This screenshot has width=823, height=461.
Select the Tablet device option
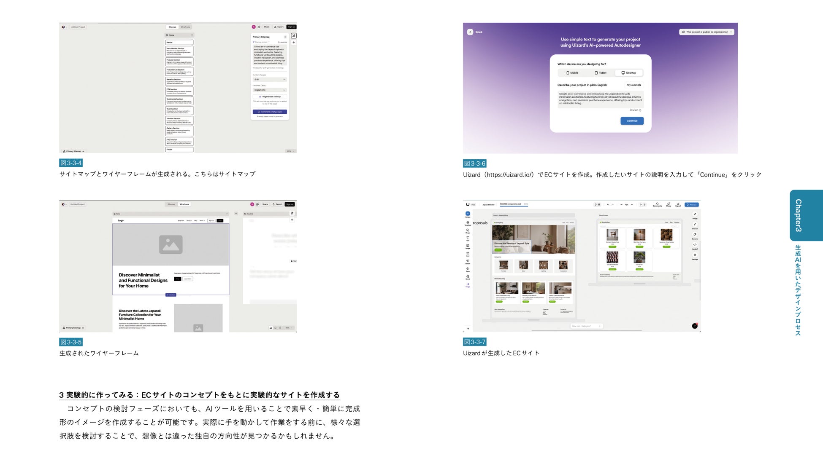(x=600, y=73)
